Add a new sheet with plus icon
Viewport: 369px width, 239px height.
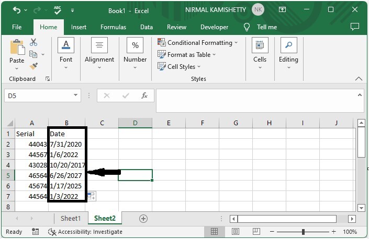(x=143, y=219)
